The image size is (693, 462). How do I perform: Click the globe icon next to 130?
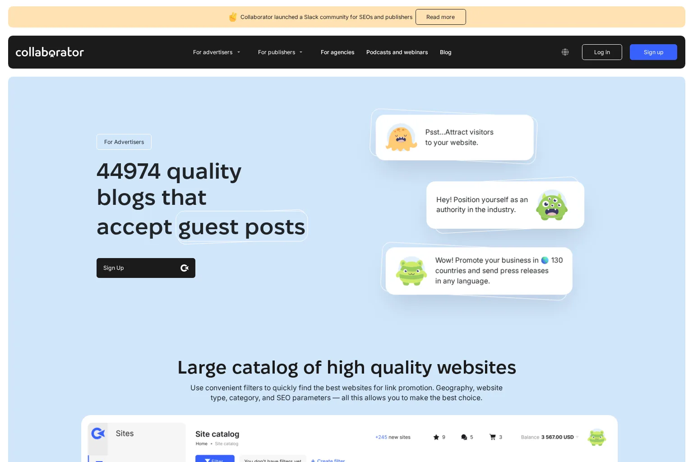coord(545,260)
